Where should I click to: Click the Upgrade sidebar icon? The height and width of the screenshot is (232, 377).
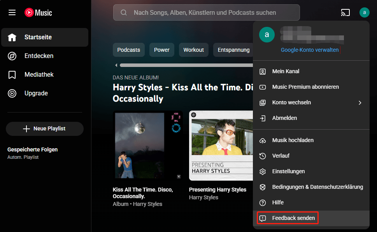[x=12, y=93]
